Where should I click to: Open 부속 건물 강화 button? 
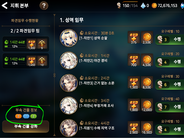pyautogui.click(x=26, y=126)
